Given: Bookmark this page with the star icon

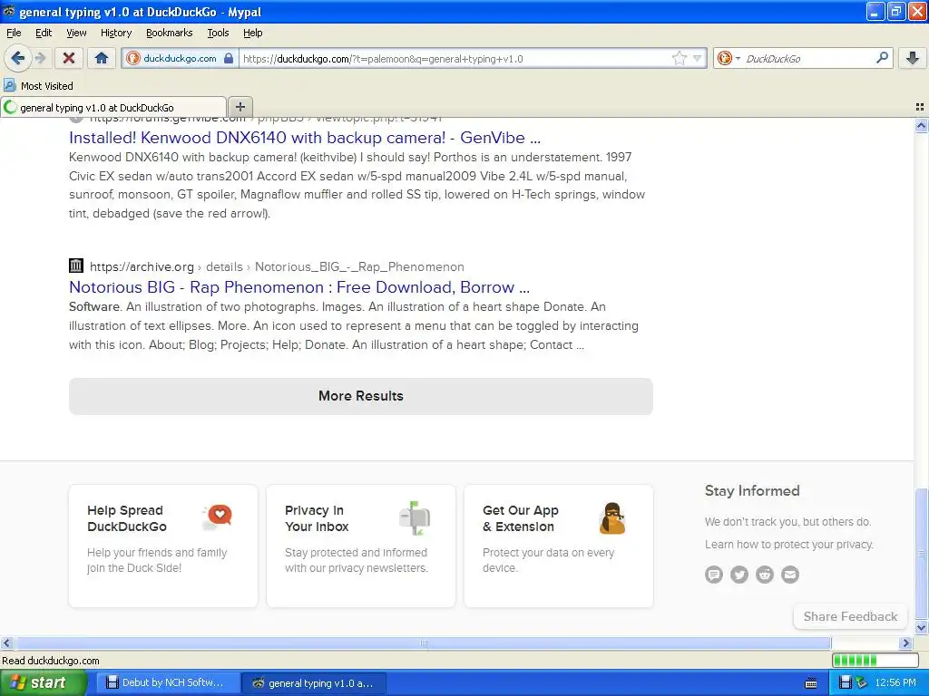Looking at the screenshot, I should (679, 58).
